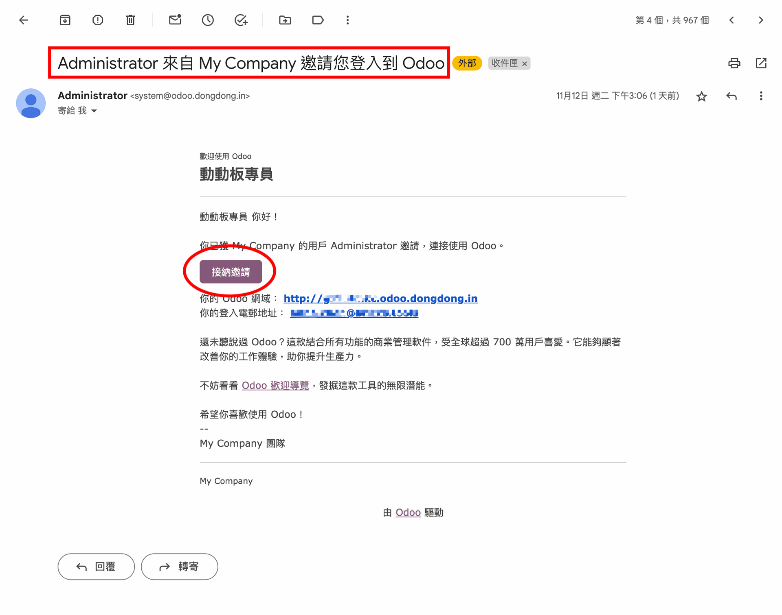This screenshot has height=615, width=782.
Task: Click the footer text My Company
Action: click(226, 481)
